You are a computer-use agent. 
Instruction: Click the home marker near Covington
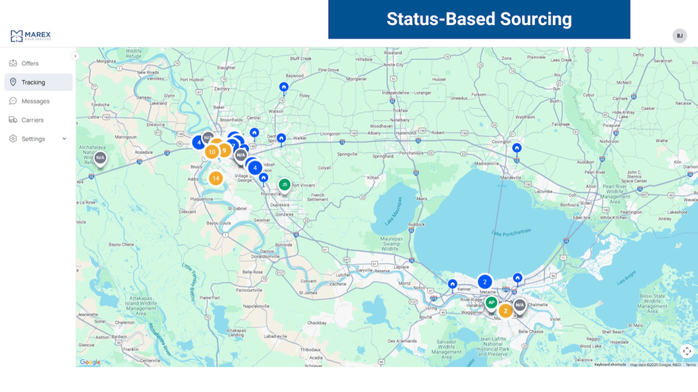coord(517,148)
